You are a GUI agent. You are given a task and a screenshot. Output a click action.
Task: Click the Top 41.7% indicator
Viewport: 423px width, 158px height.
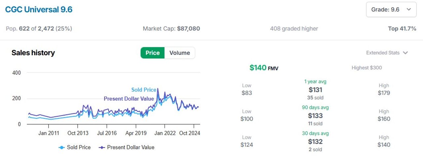[402, 29]
